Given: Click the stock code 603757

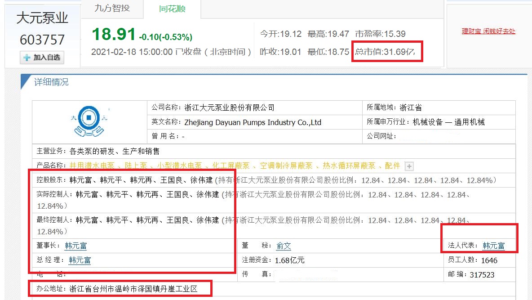Looking at the screenshot, I should [x=42, y=40].
